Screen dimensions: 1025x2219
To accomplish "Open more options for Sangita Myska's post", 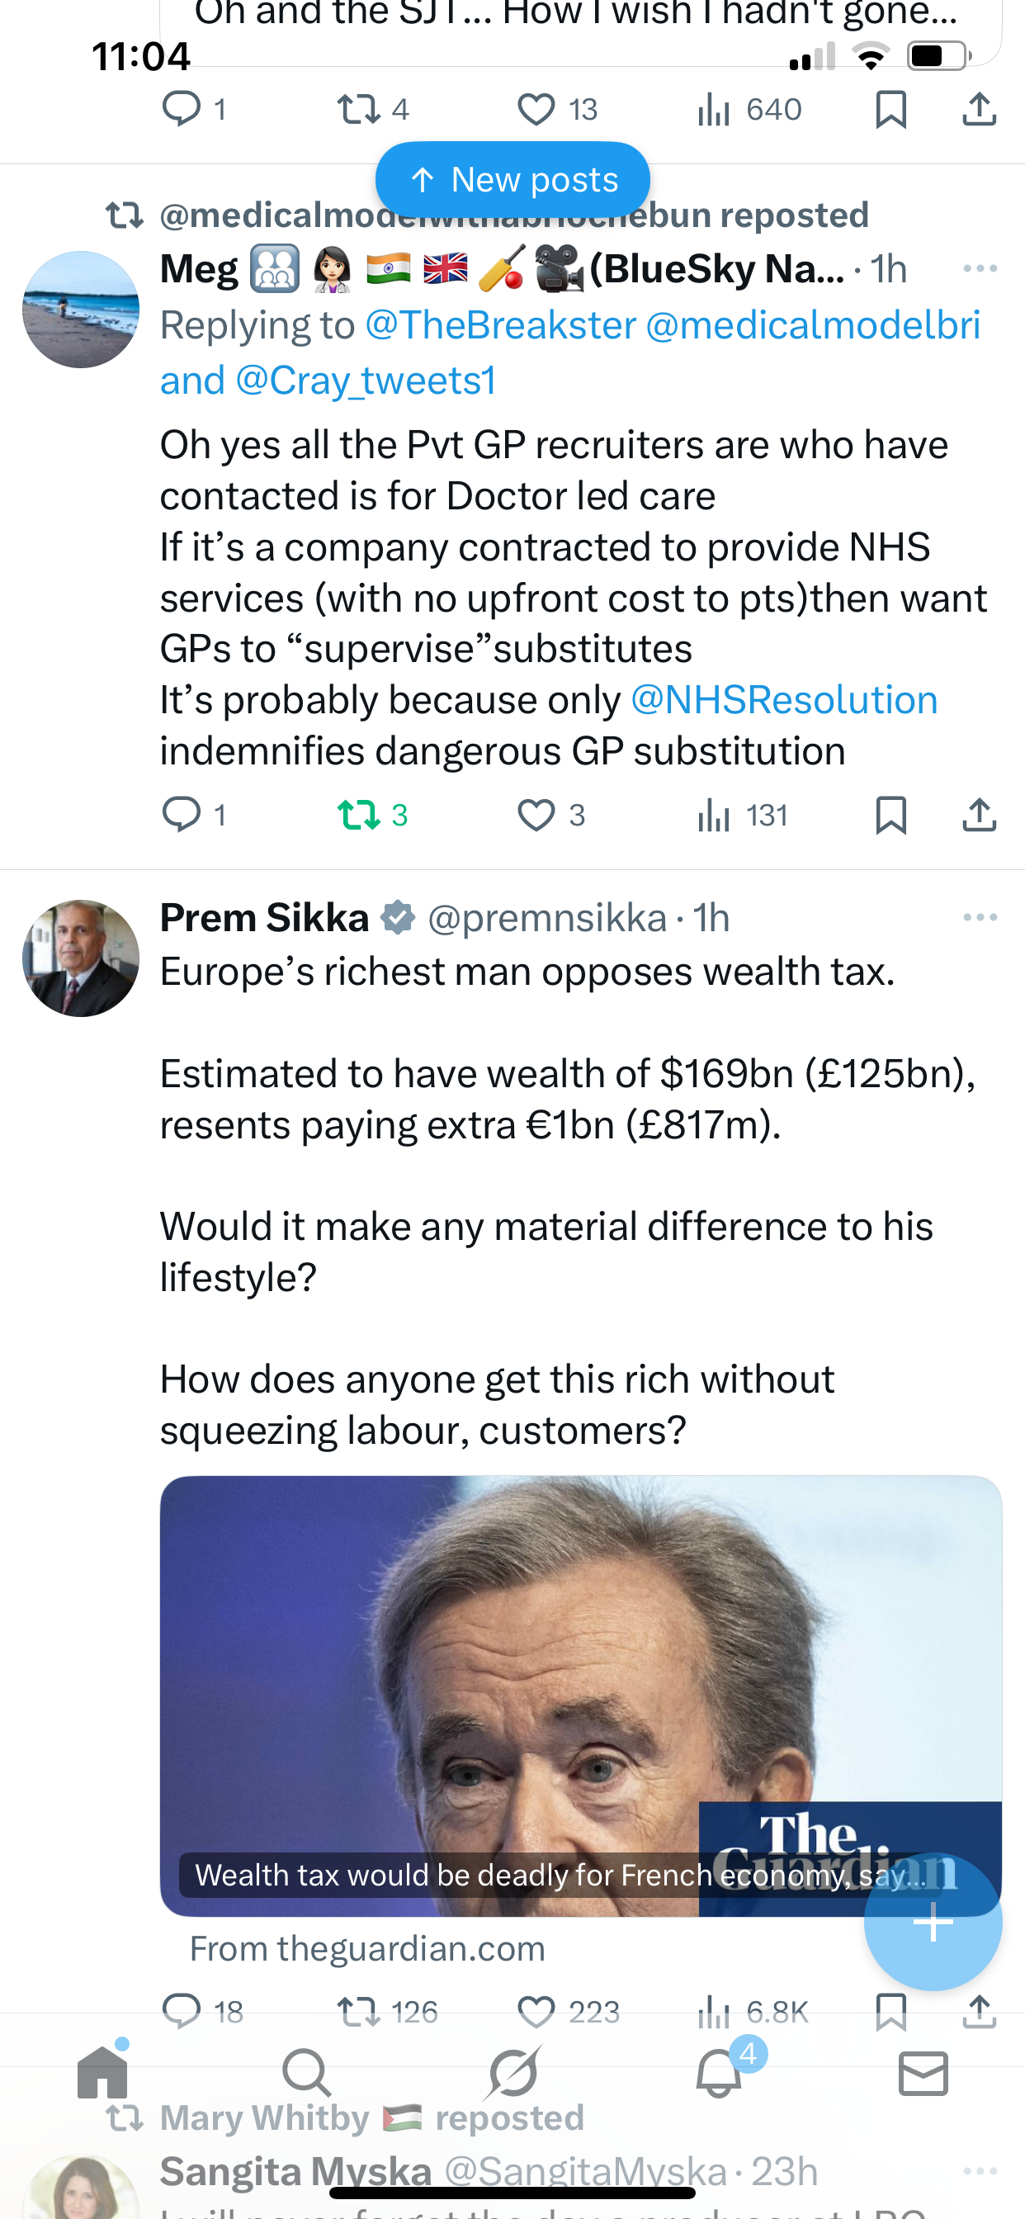I will (x=980, y=2171).
